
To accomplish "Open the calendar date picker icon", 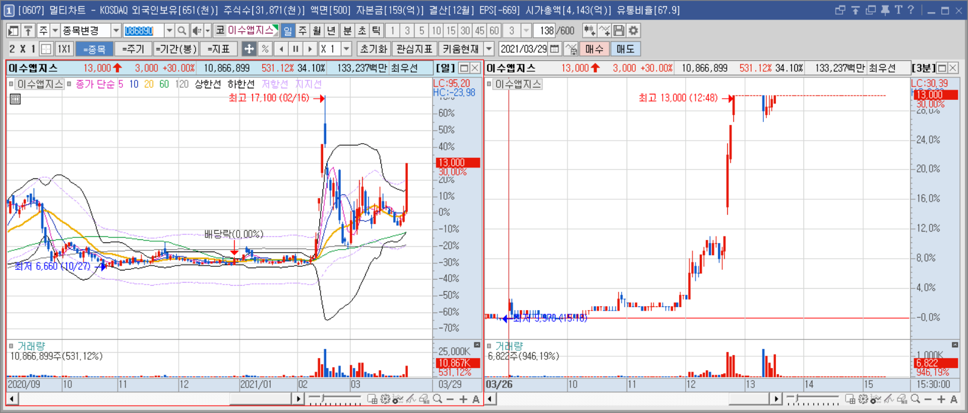I will click(x=555, y=49).
